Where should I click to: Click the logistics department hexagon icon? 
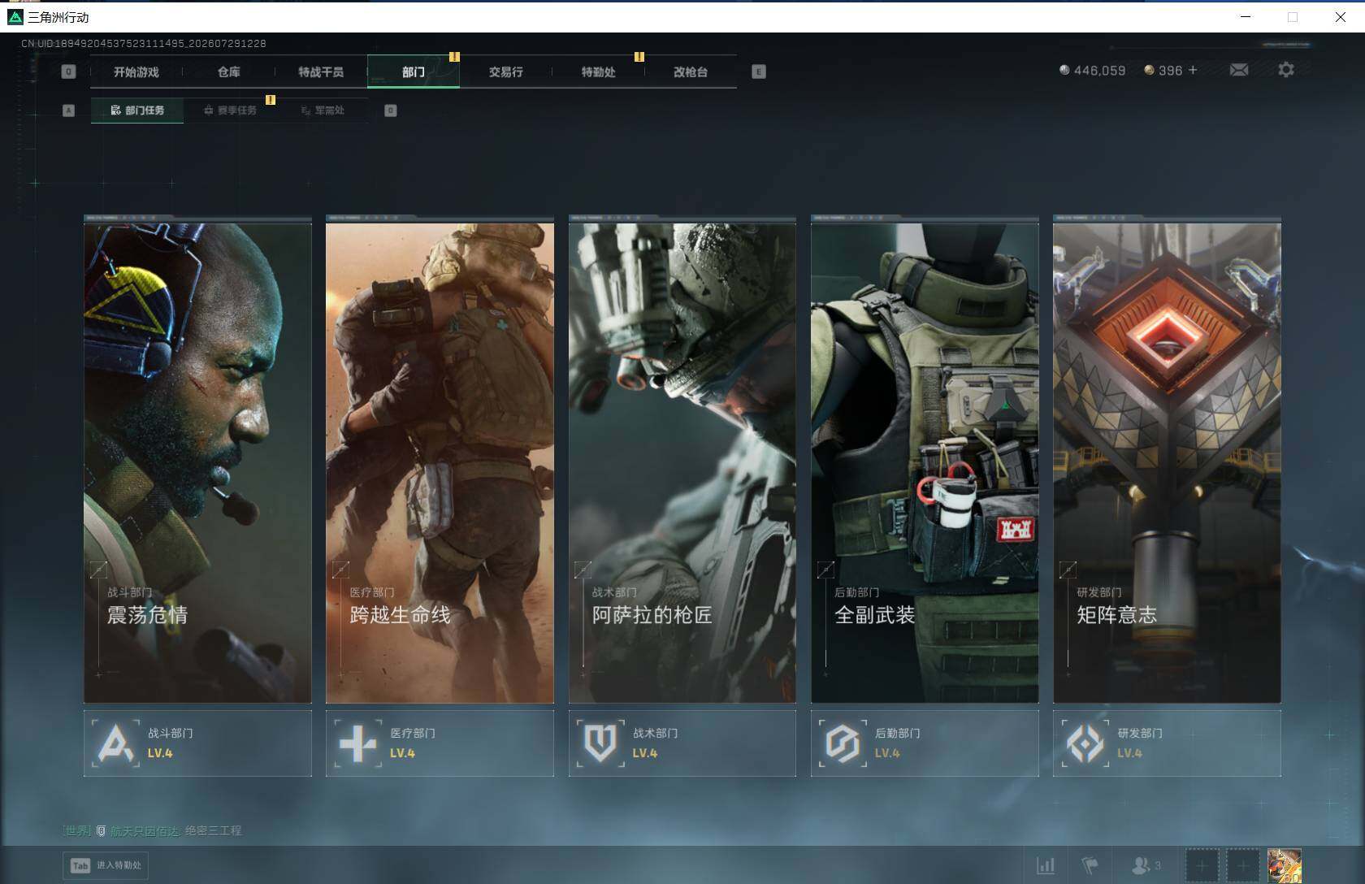pyautogui.click(x=843, y=743)
